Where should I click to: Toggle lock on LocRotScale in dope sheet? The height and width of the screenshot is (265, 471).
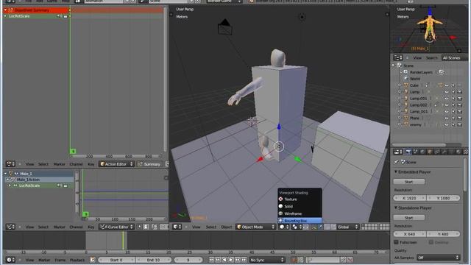pos(65,16)
